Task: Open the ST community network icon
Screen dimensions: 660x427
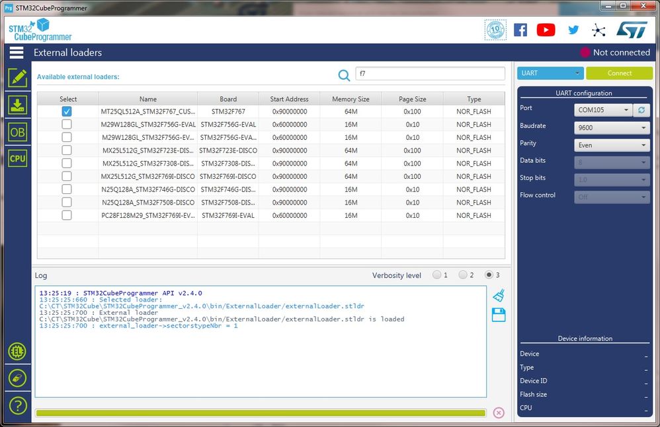Action: click(598, 30)
